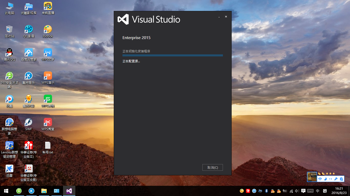Click the Enterprise 2015 edition label
This screenshot has height=196, width=350.
[137, 38]
